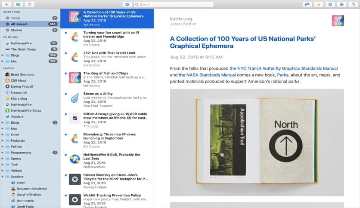Click The Loop icon beside British Airways article

[75, 118]
